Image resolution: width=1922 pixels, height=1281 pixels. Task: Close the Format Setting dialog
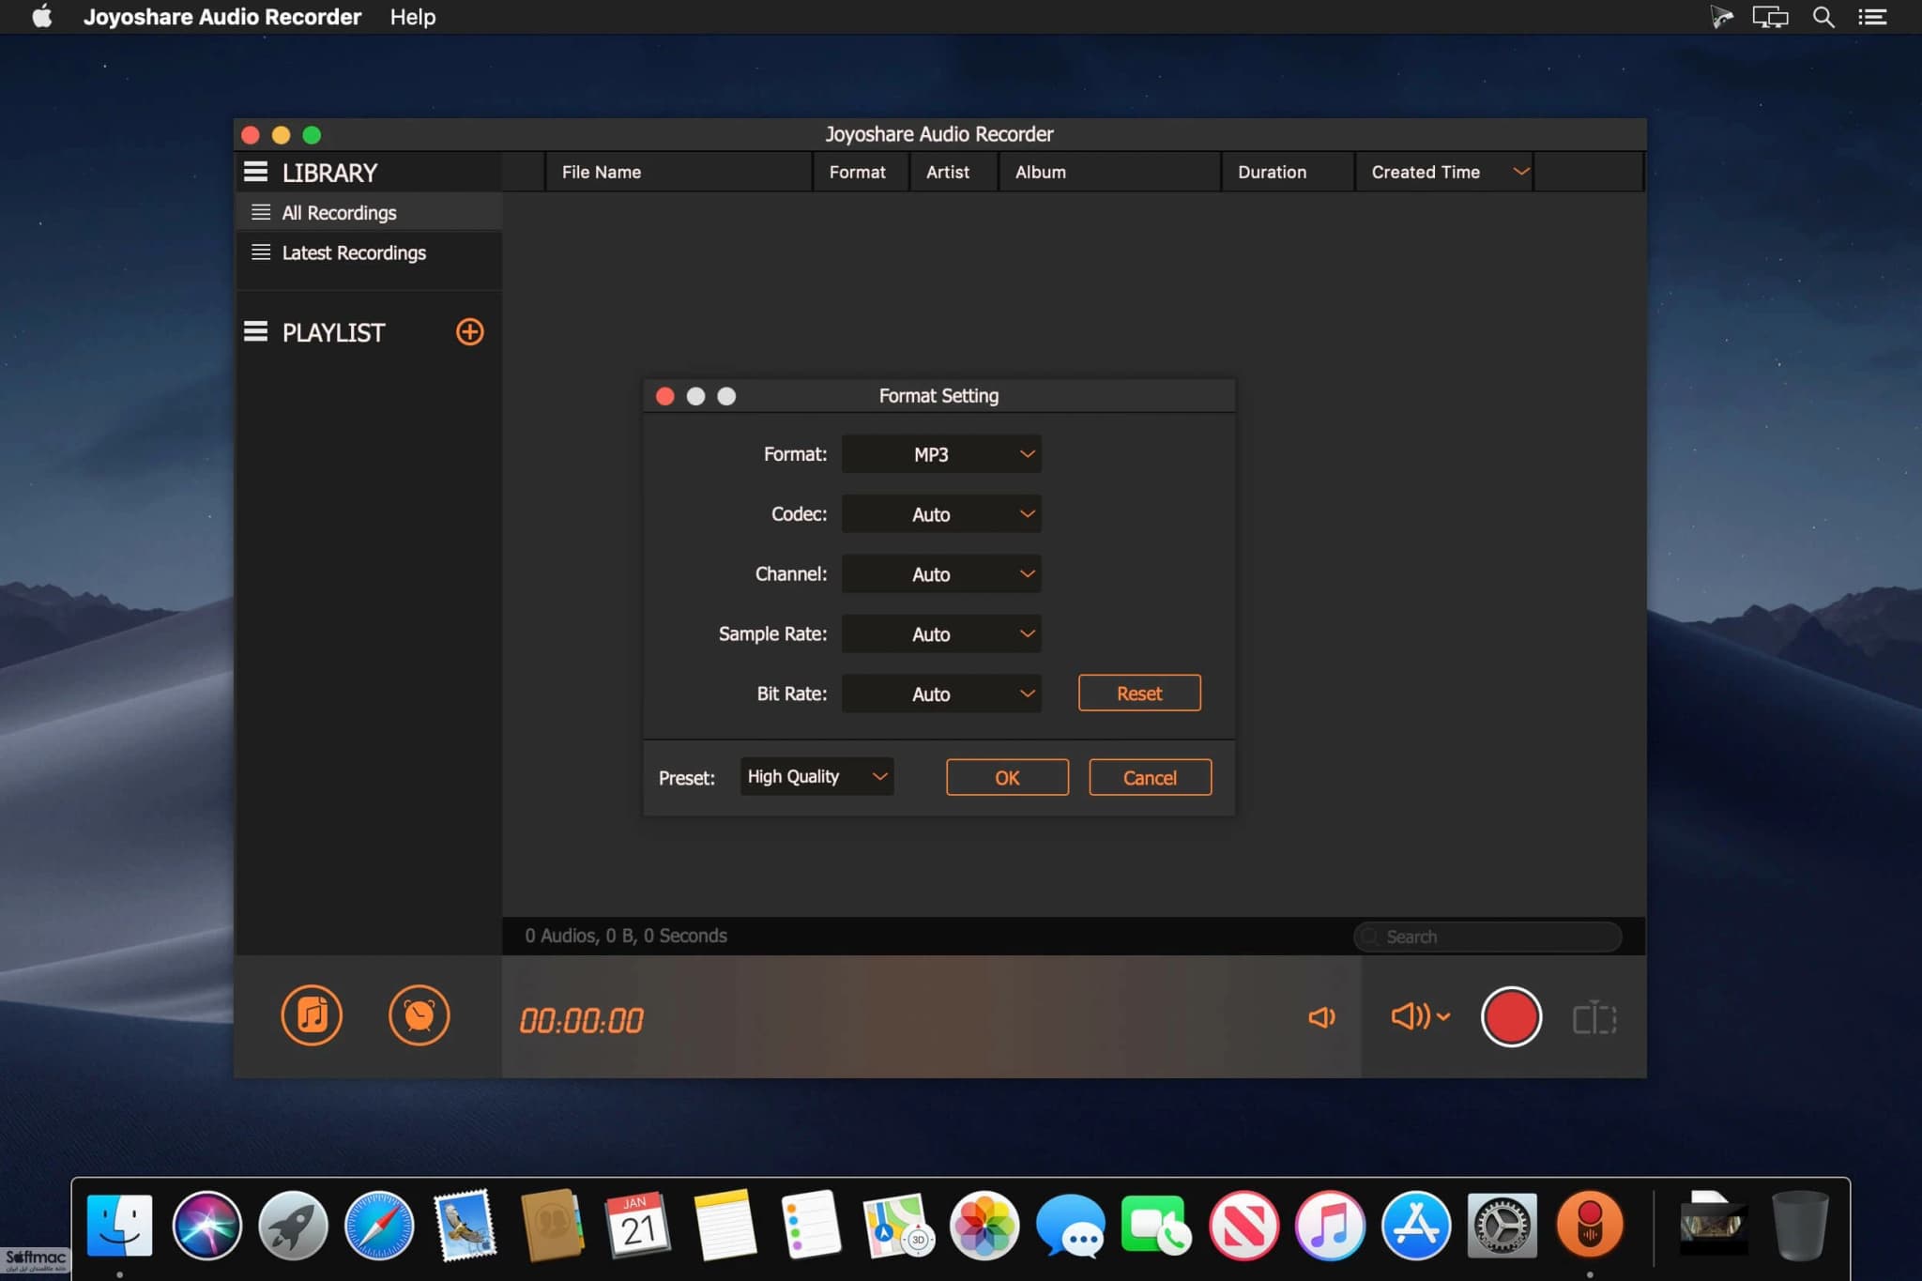665,396
